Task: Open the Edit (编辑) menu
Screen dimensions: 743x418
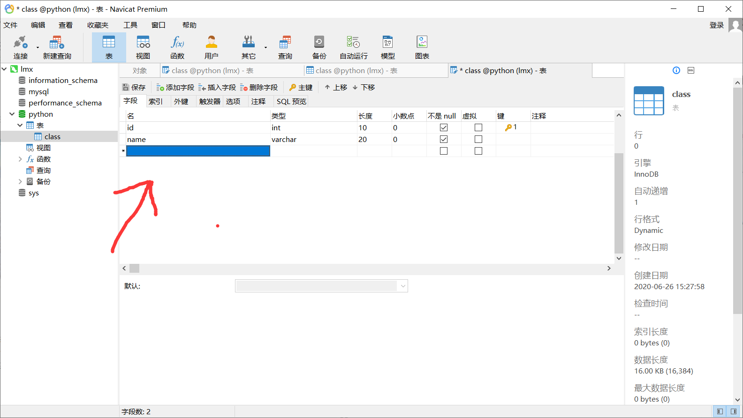Action: coord(38,25)
